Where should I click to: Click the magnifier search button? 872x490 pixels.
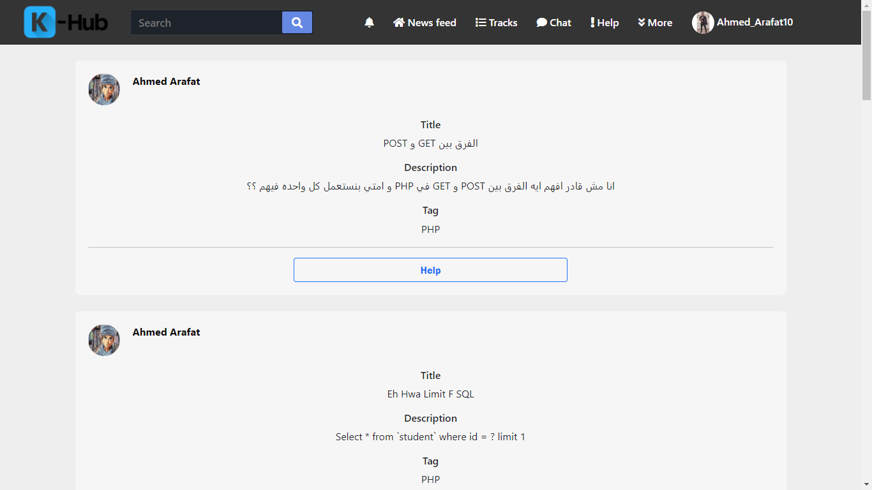(x=297, y=22)
